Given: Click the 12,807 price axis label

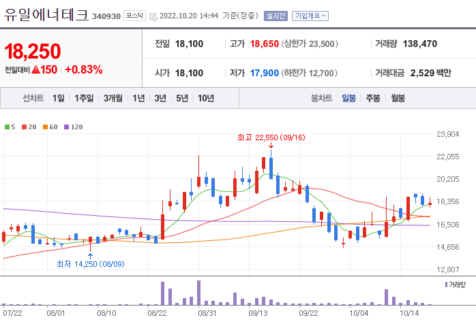Looking at the screenshot, I should coord(448,270).
